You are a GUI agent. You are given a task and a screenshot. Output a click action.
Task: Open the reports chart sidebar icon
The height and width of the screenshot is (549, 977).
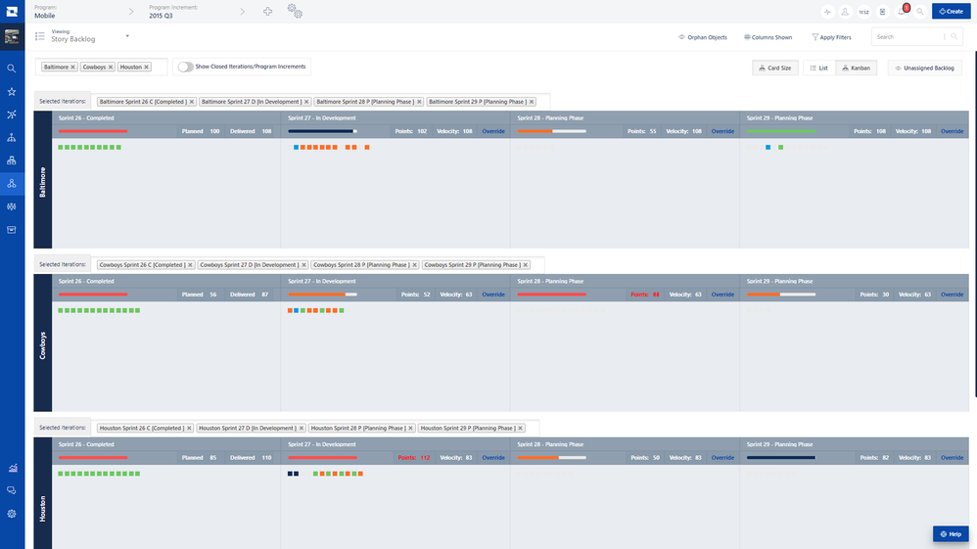click(x=12, y=468)
